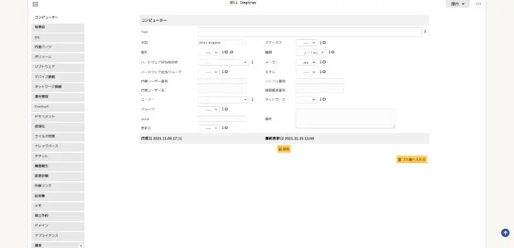Open the 場所 dropdown
The width and height of the screenshot is (514, 248).
click(209, 53)
